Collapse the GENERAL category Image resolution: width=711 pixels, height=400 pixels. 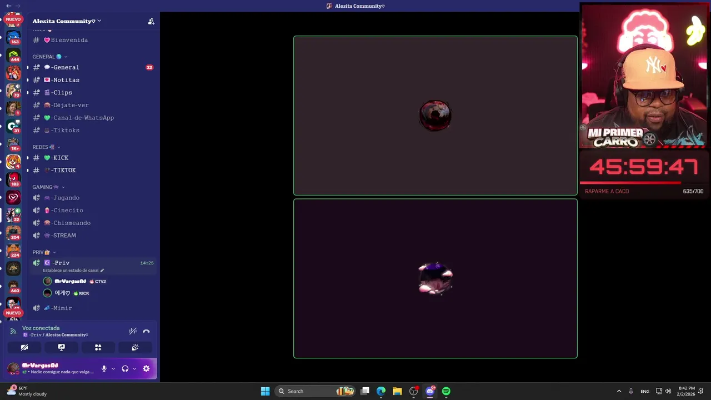pos(49,57)
